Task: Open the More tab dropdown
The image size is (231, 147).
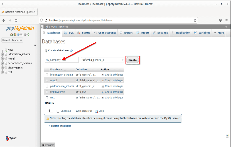Action: pos(219,33)
